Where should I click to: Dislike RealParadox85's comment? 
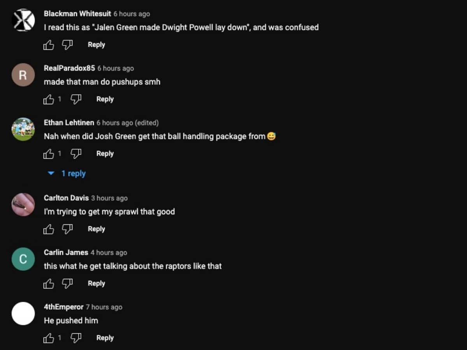[76, 100]
